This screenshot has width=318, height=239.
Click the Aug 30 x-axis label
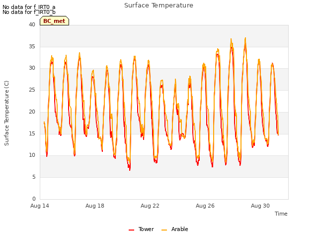tap(260, 206)
